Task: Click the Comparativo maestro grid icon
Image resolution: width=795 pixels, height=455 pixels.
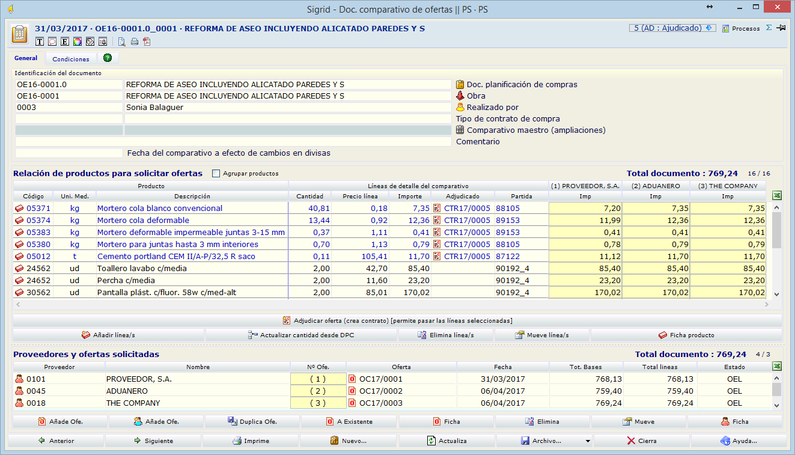Action: pos(460,130)
